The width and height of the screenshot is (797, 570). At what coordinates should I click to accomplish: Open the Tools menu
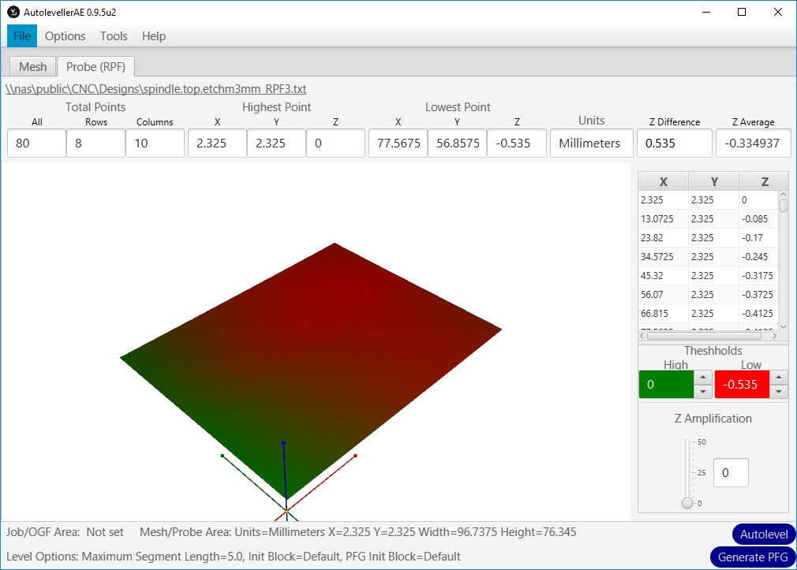tap(114, 36)
